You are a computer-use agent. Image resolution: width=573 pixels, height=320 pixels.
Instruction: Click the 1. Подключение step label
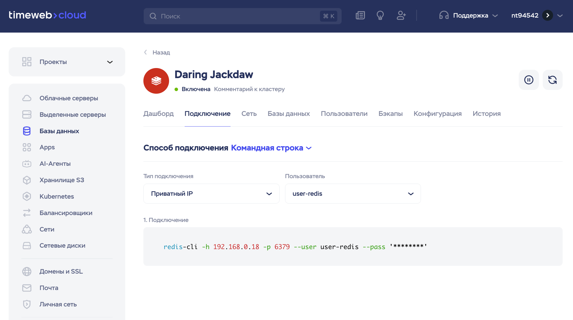[166, 220]
